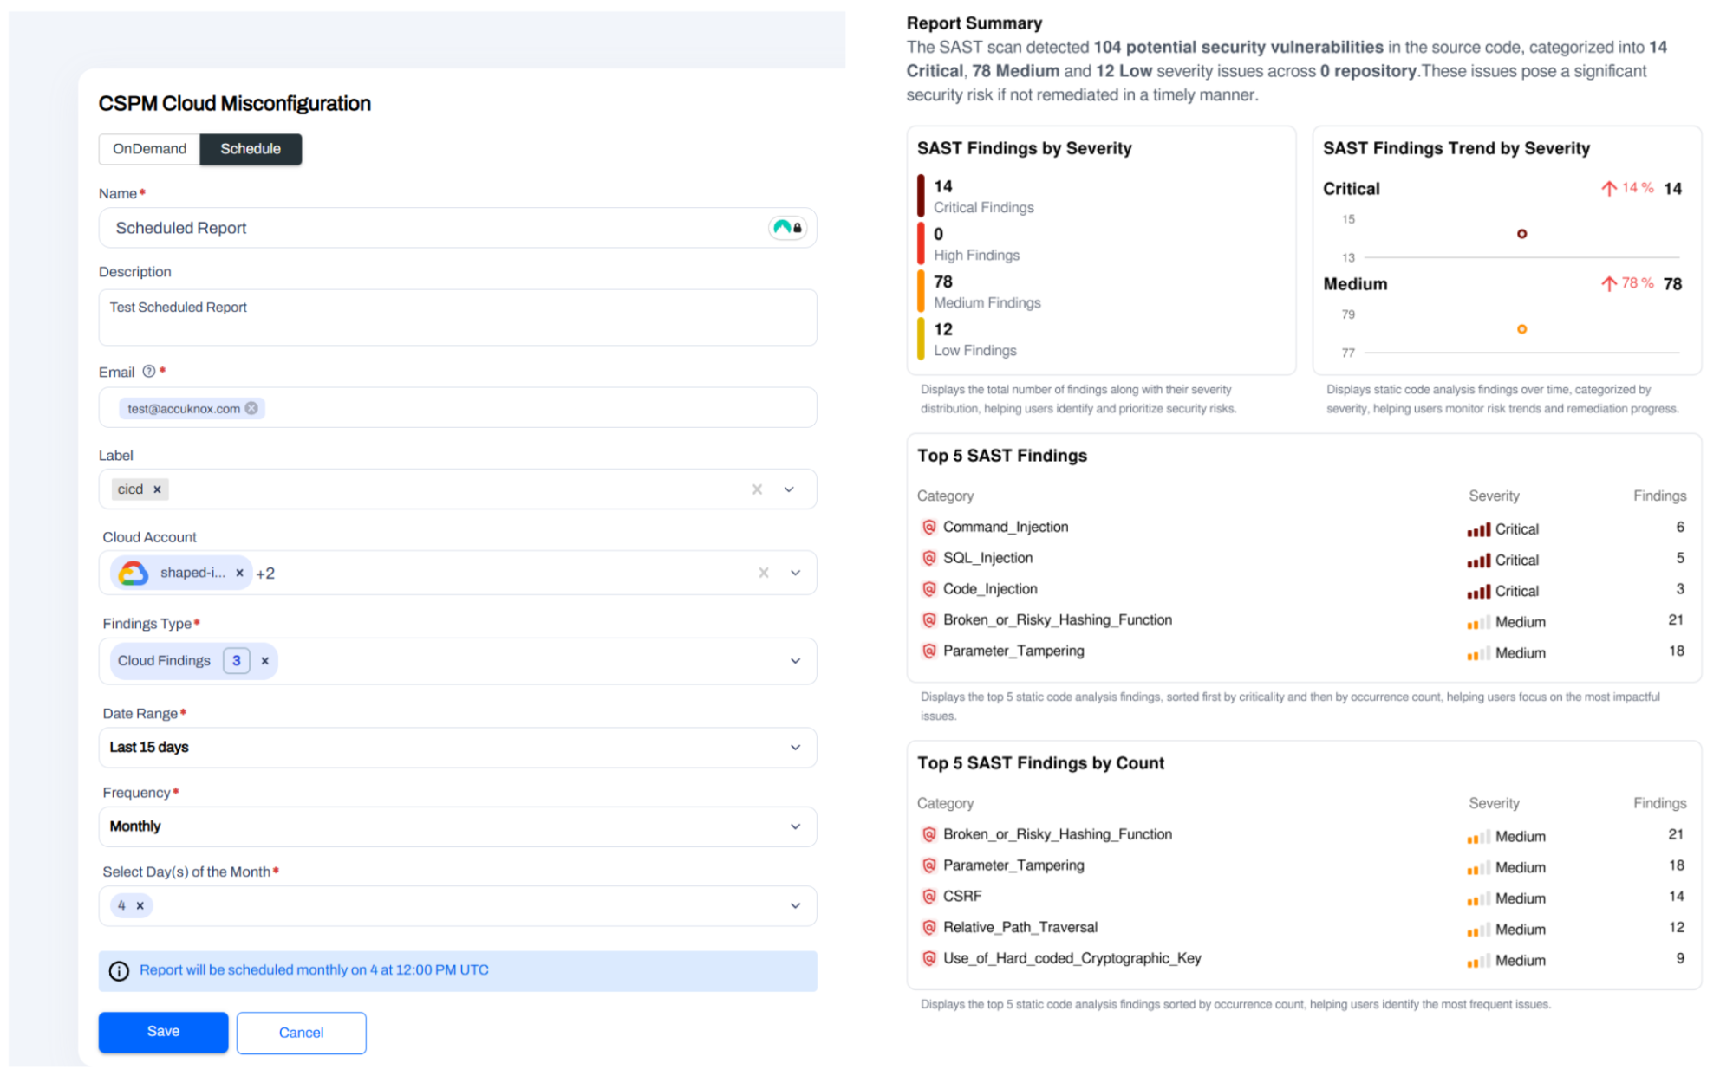Remove the shaped-i cloud account chip
Viewport: 1733px width, 1076px height.
point(239,573)
